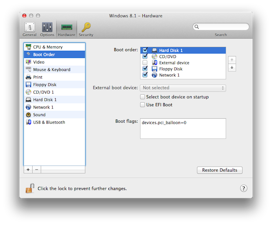Click inside the Boot flags text box

[183, 129]
